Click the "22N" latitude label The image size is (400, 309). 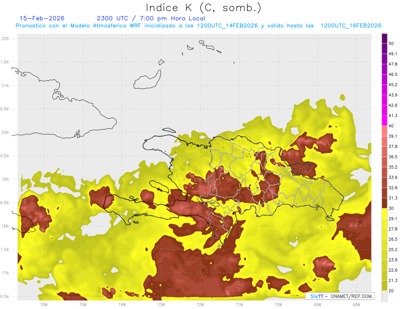click(x=5, y=39)
